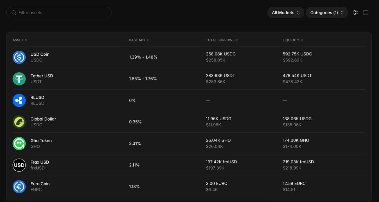Click the $592.69K liquidity dollar value
This screenshot has width=379, height=202.
pyautogui.click(x=292, y=60)
